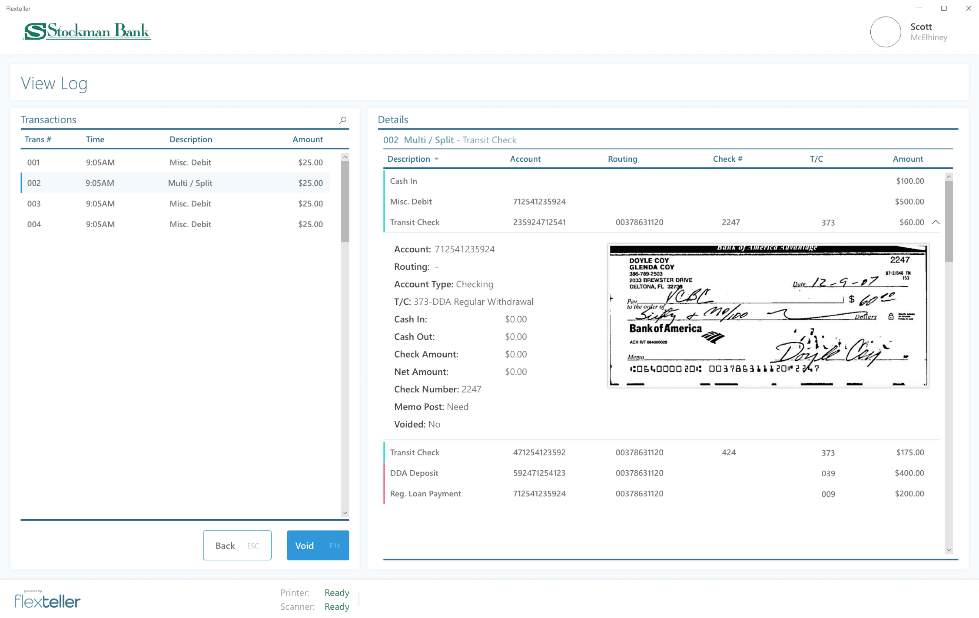Click the 002 Multi / Split details heading
The height and width of the screenshot is (618, 979).
[449, 140]
